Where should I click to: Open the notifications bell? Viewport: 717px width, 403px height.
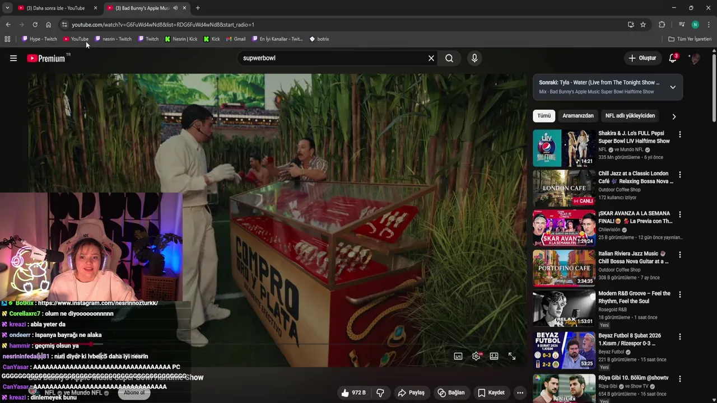click(x=673, y=58)
